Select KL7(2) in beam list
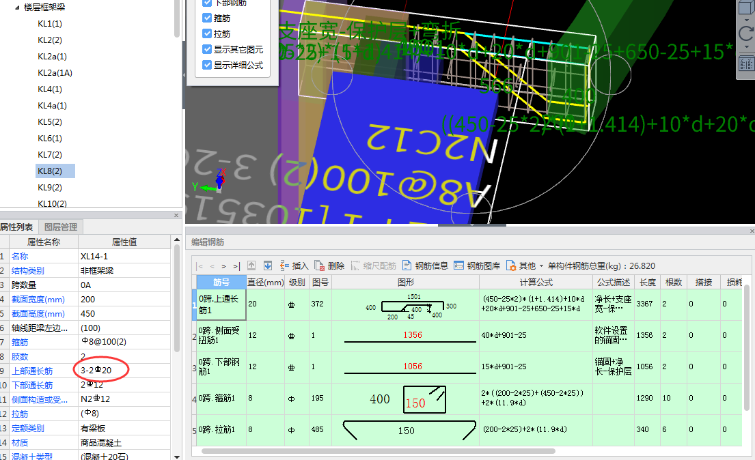The image size is (755, 460). pos(50,154)
